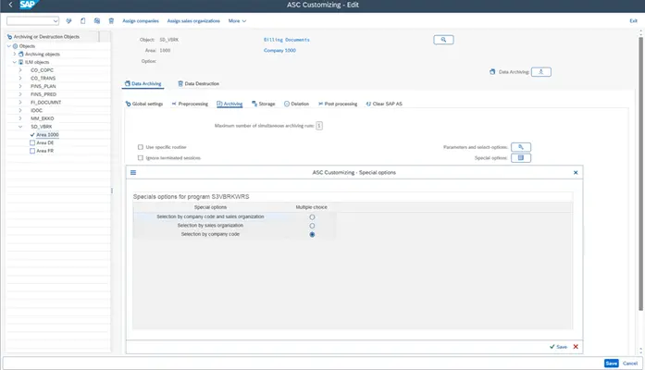This screenshot has width=645, height=370.
Task: Cancel the dialog using the red X beside Save
Action: tap(576, 347)
